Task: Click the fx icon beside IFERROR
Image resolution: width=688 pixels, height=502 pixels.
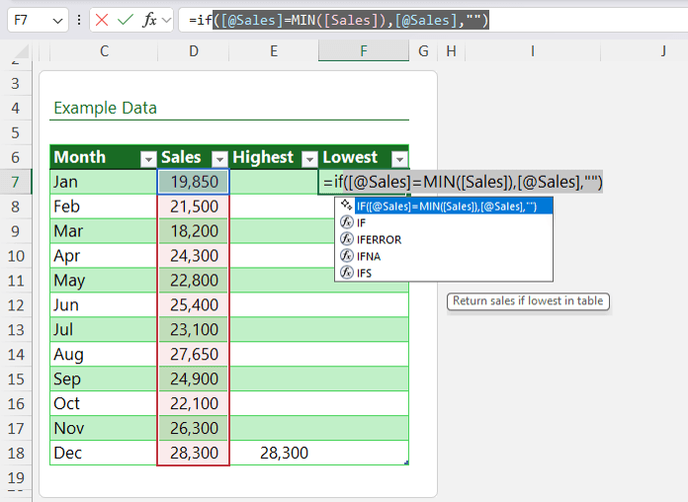Action: pos(347,239)
